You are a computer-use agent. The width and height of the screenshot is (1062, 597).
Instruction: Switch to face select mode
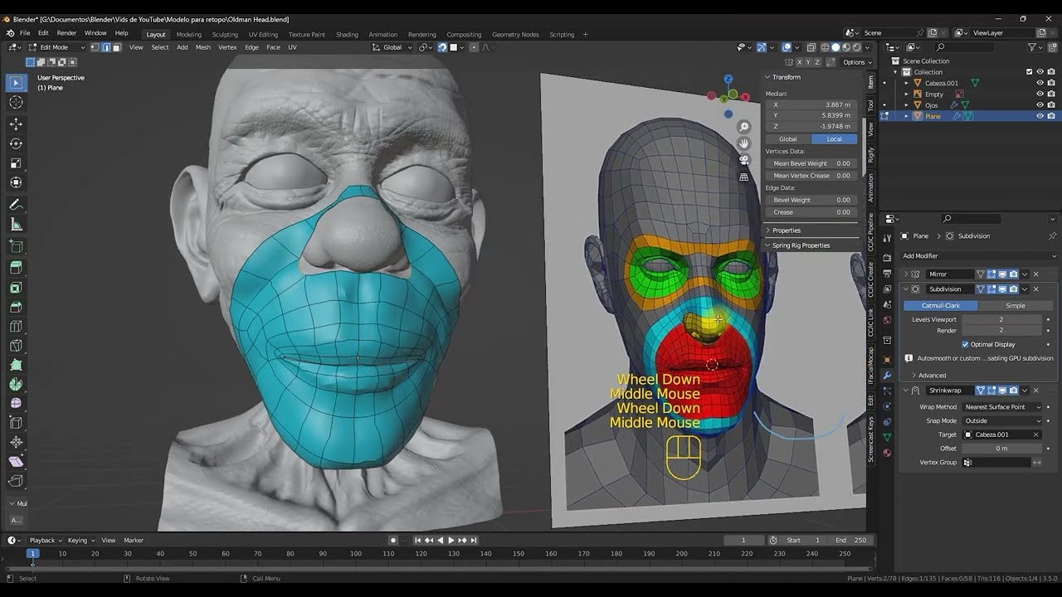(116, 47)
